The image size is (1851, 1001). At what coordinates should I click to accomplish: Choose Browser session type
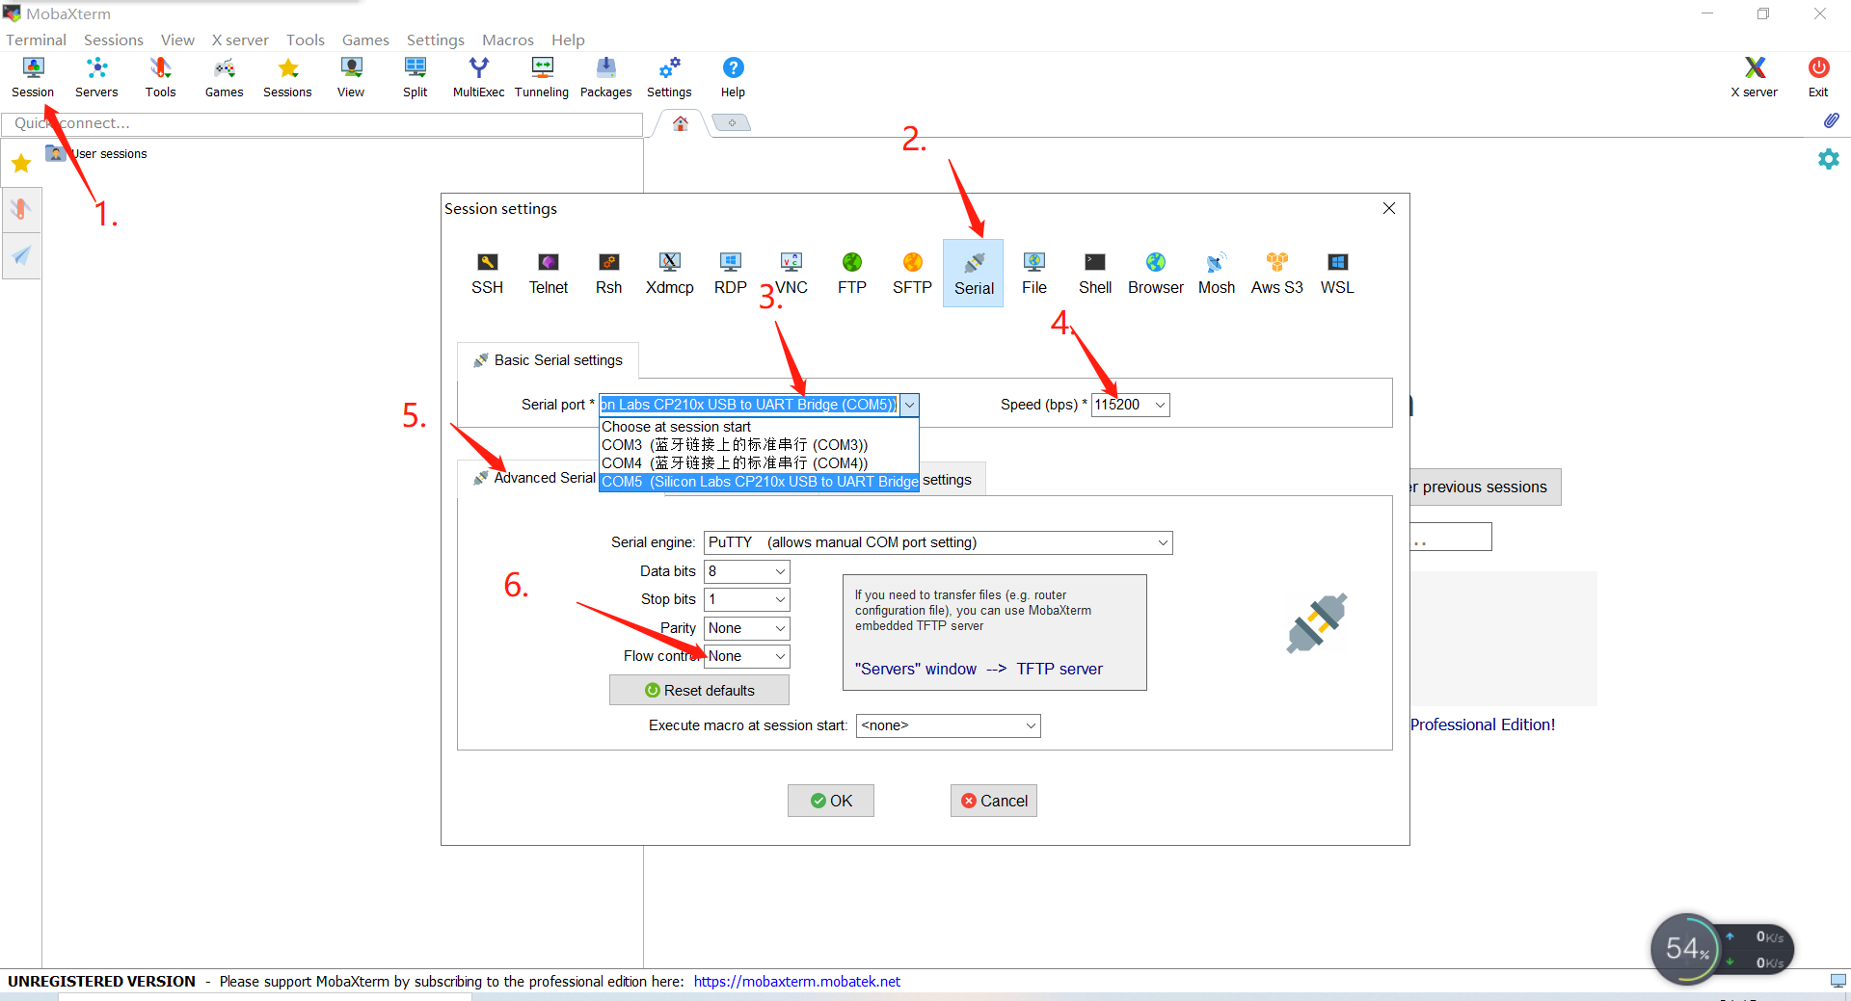click(x=1155, y=274)
